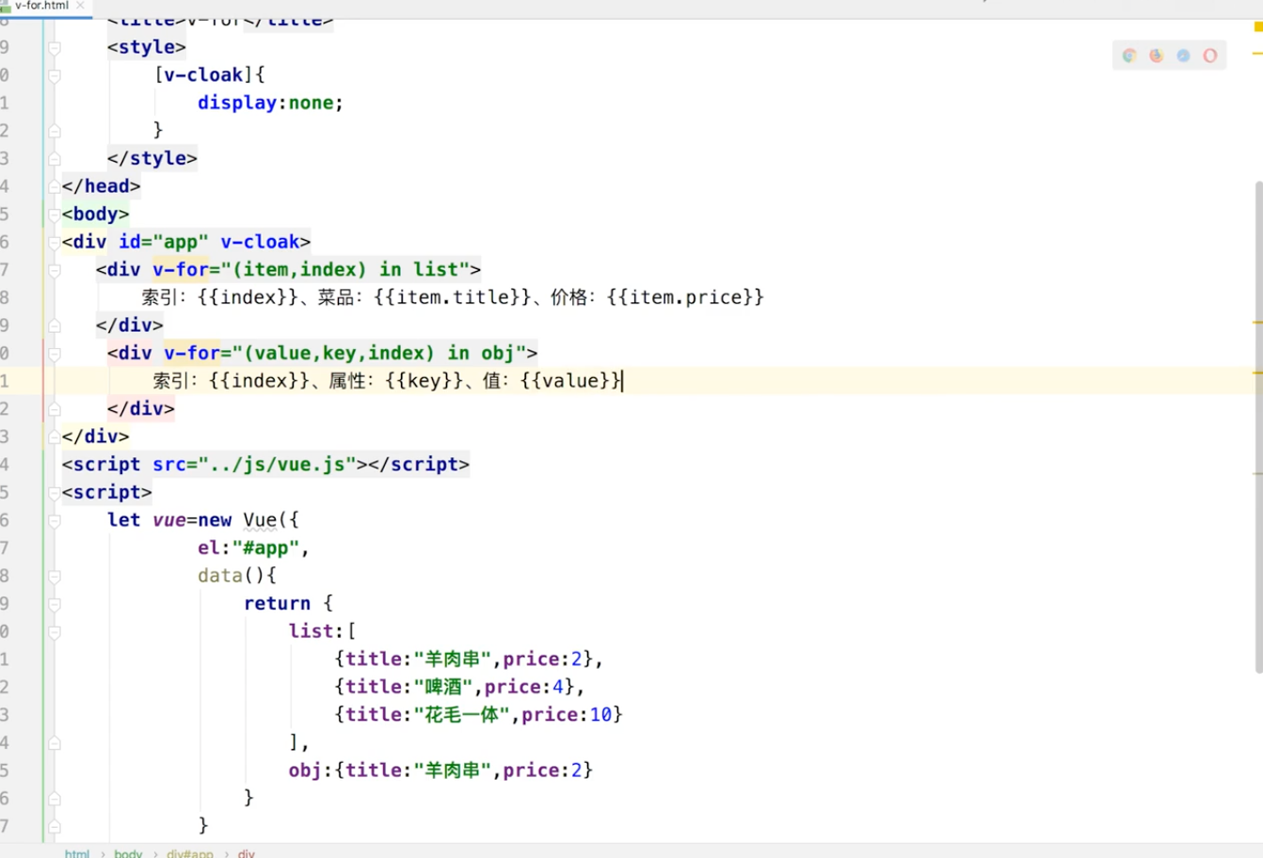Toggle fold at the </head> closing tag
The height and width of the screenshot is (858, 1263).
55,186
